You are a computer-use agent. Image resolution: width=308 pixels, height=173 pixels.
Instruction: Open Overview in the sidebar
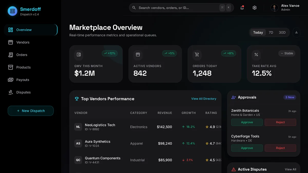pos(31,30)
